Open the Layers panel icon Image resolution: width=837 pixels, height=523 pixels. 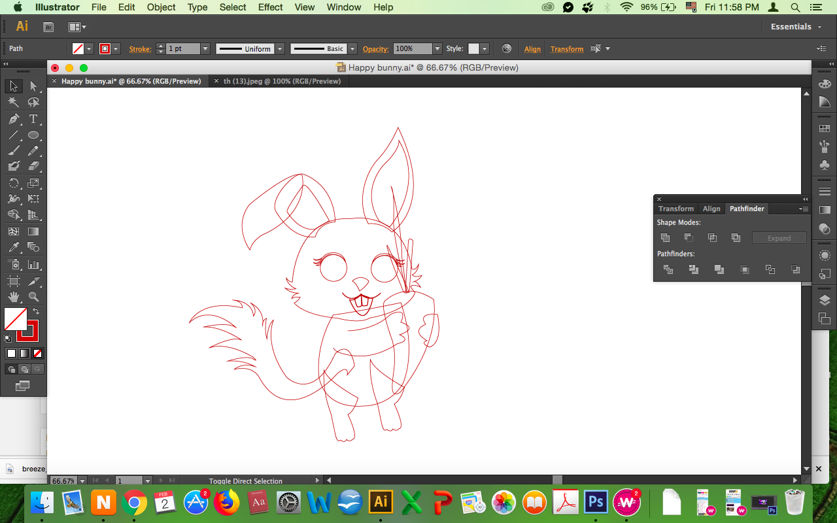click(x=825, y=301)
